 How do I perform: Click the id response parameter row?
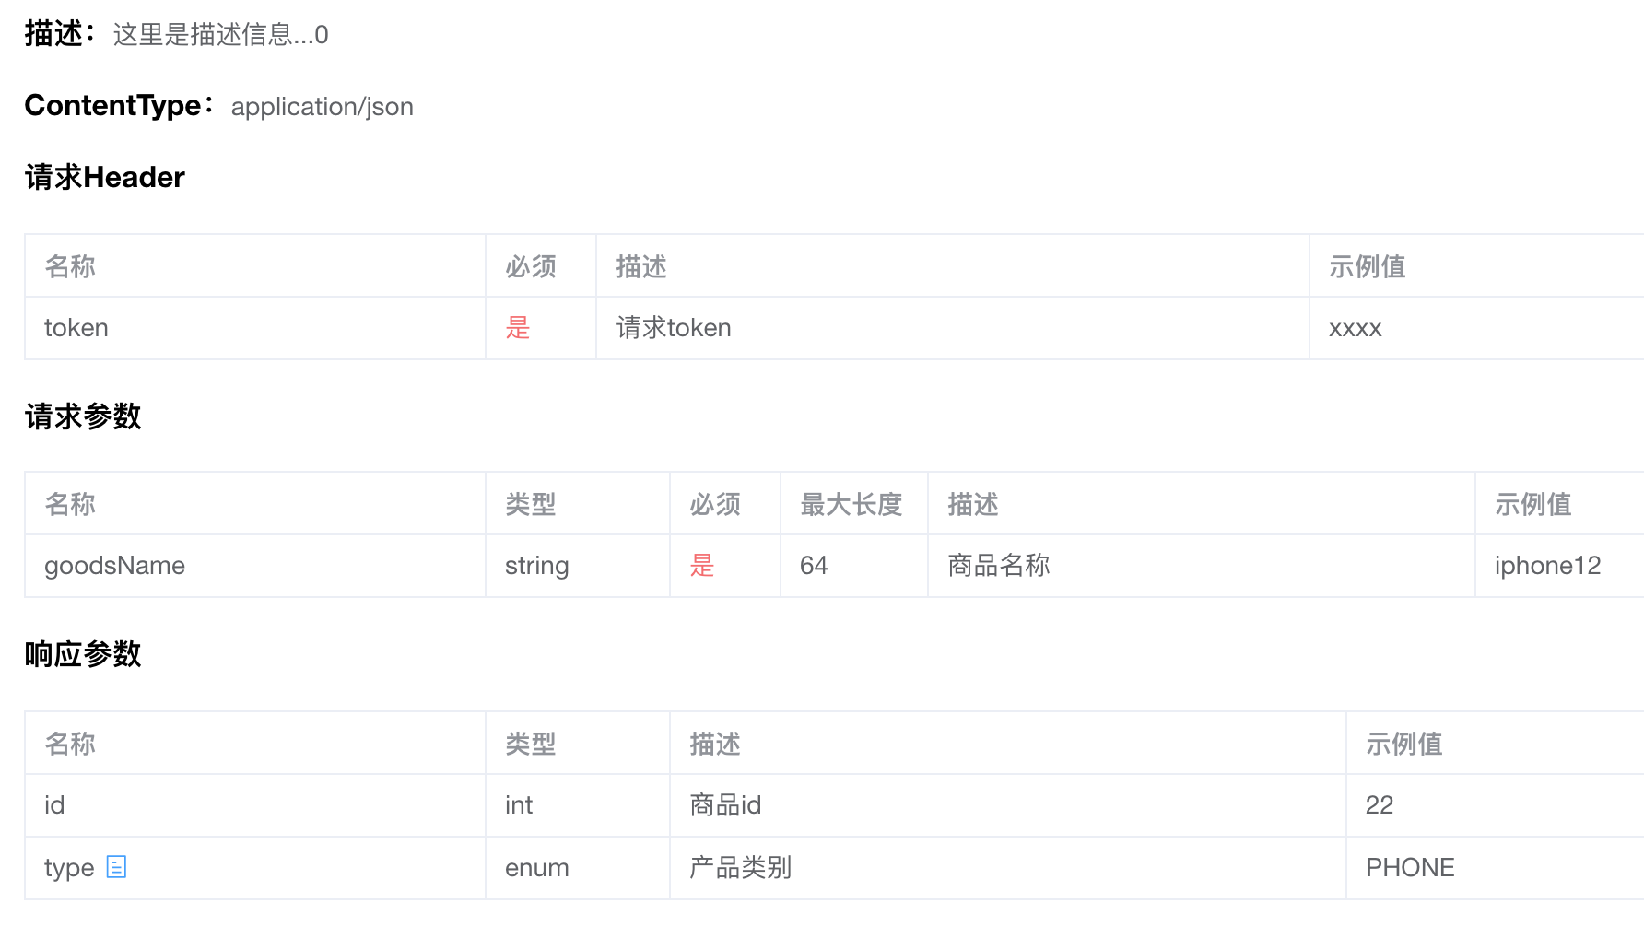pyautogui.click(x=834, y=805)
